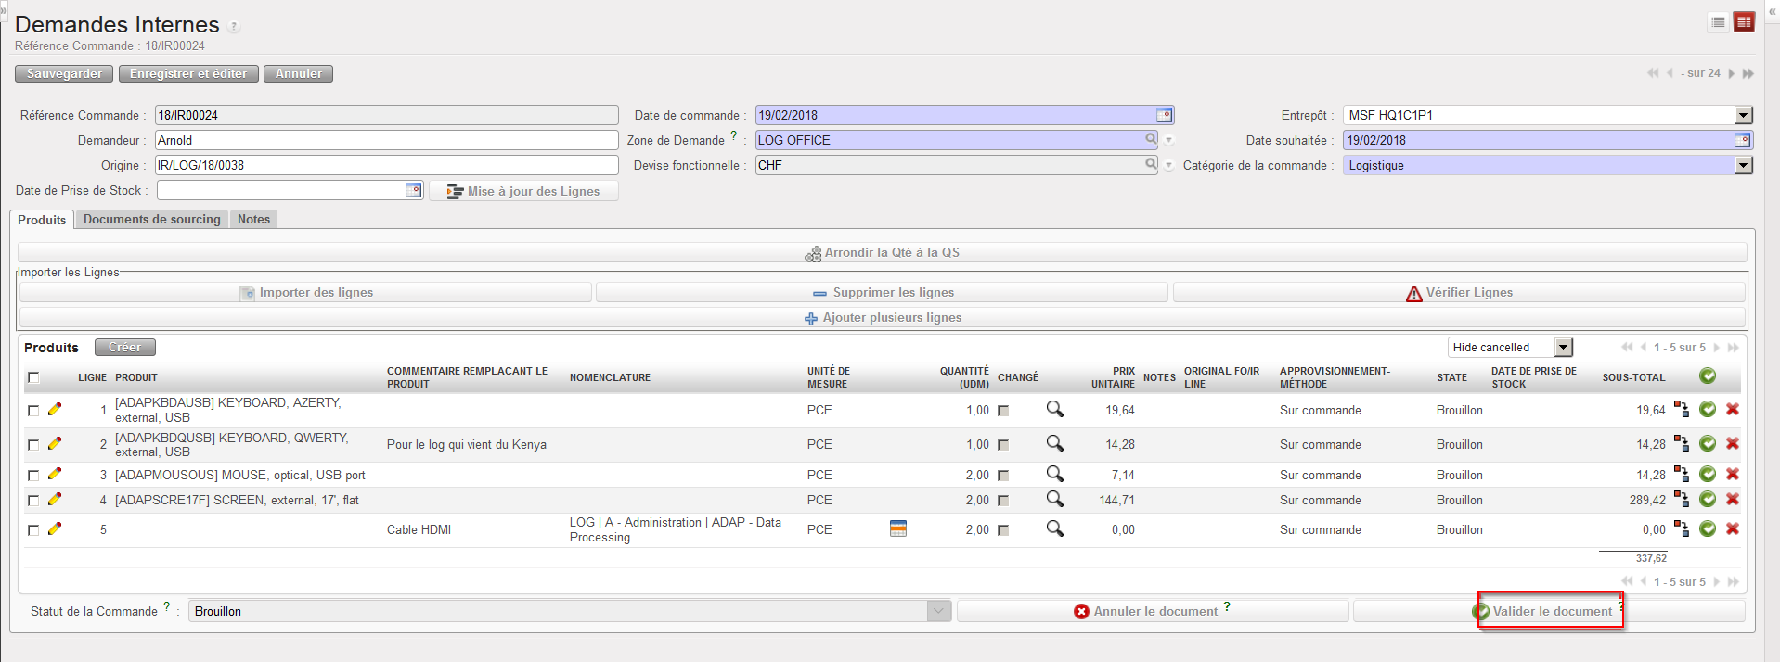
Task: Toggle Changé checkbox on line 3
Action: 1003,476
